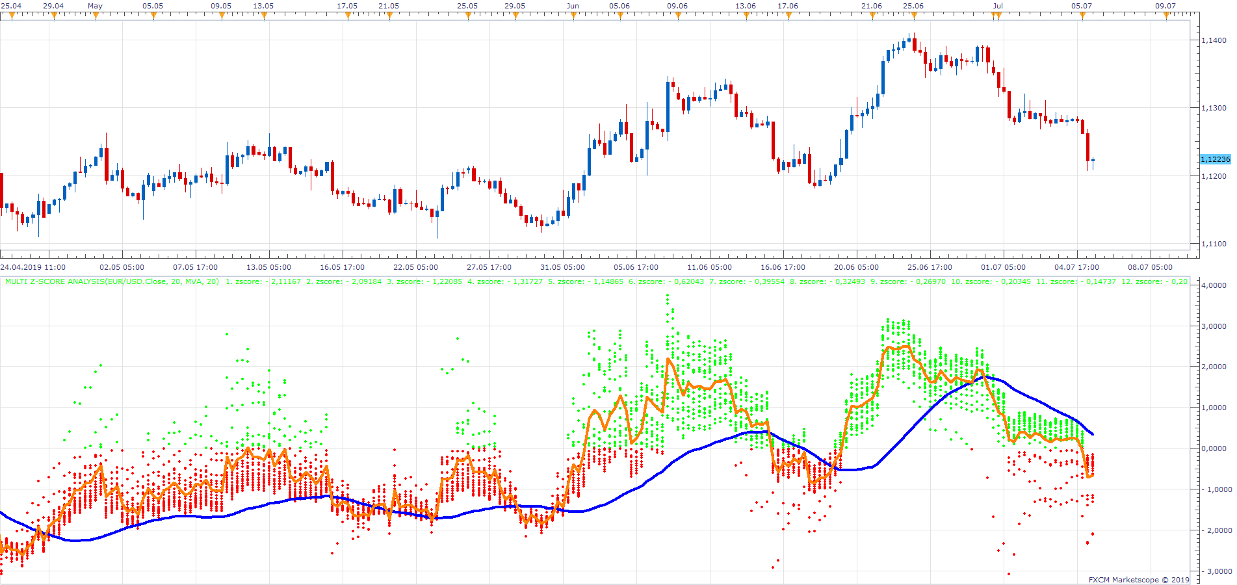Click the orange marker under 25.06

914,16
